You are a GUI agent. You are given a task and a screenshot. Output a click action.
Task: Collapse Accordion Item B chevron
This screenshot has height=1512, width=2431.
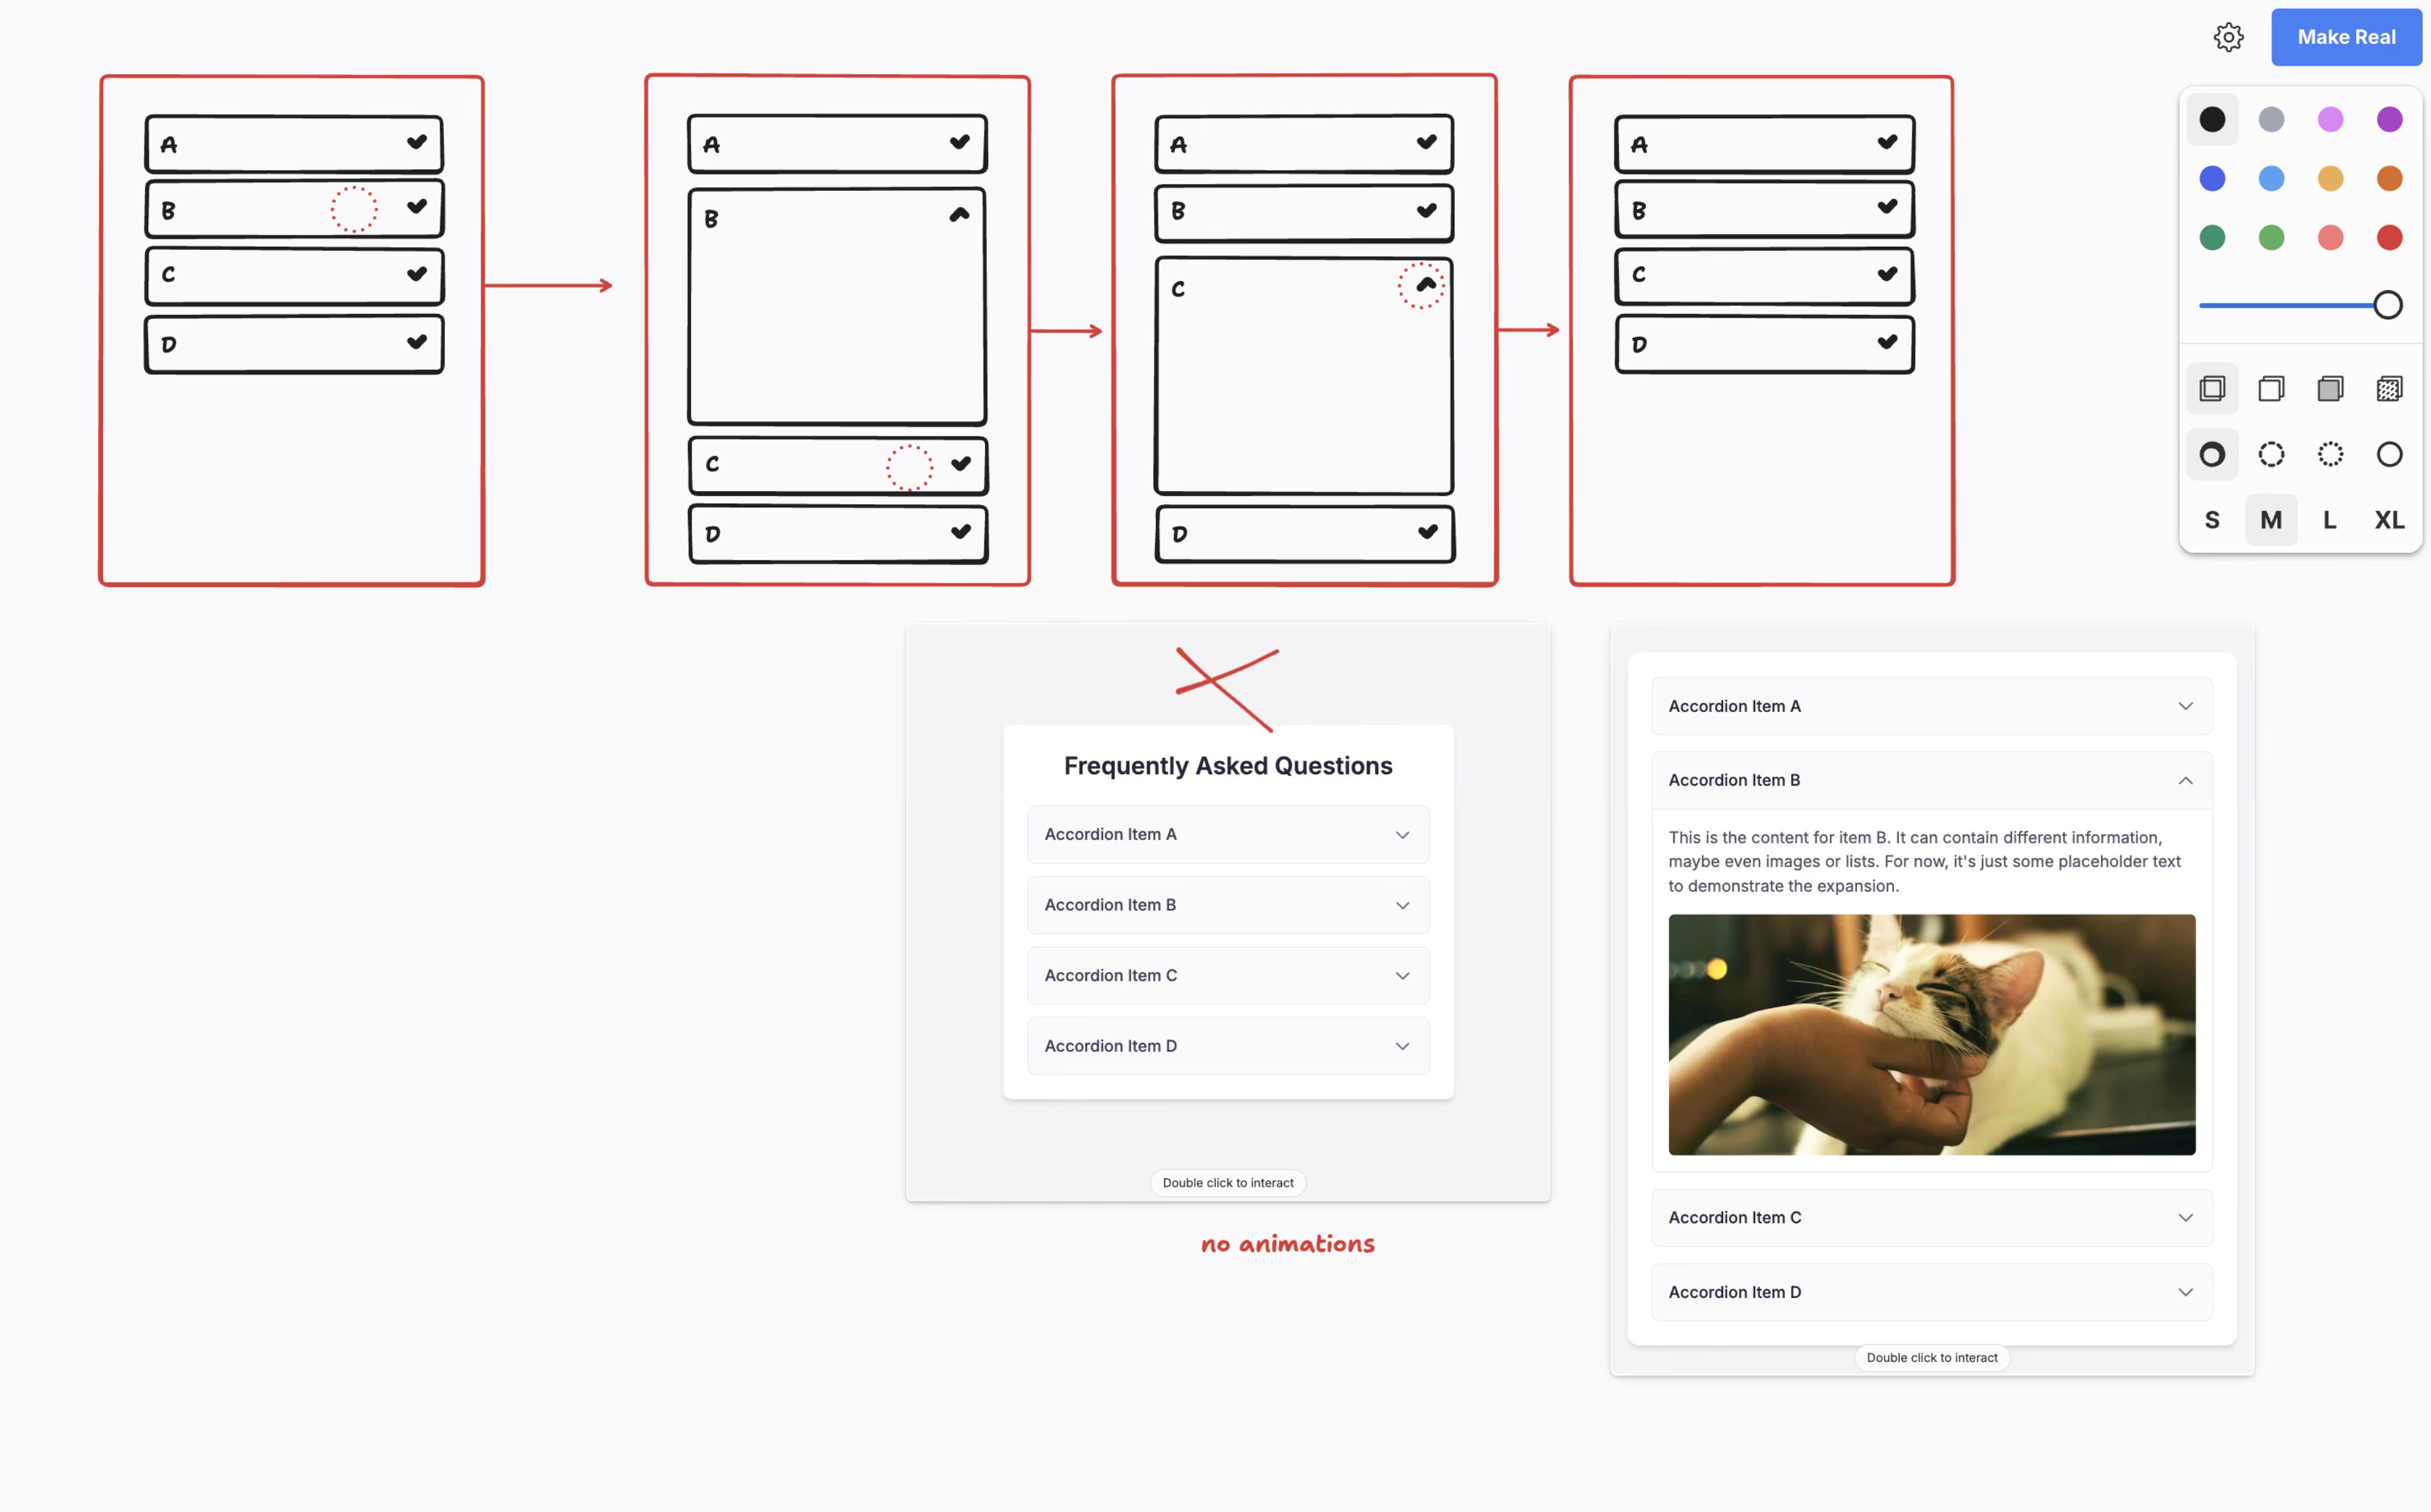point(2185,780)
